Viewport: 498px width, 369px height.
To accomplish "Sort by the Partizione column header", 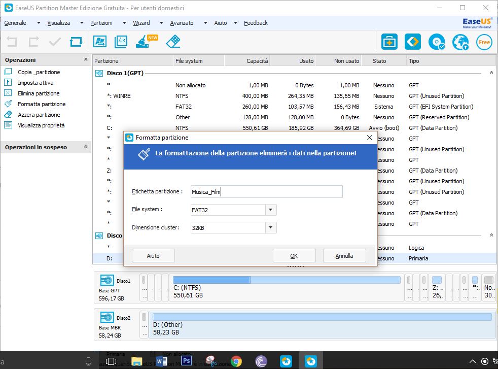I will [133, 61].
